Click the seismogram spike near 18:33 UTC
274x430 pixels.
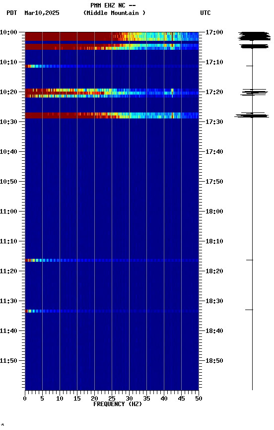pyautogui.click(x=249, y=310)
